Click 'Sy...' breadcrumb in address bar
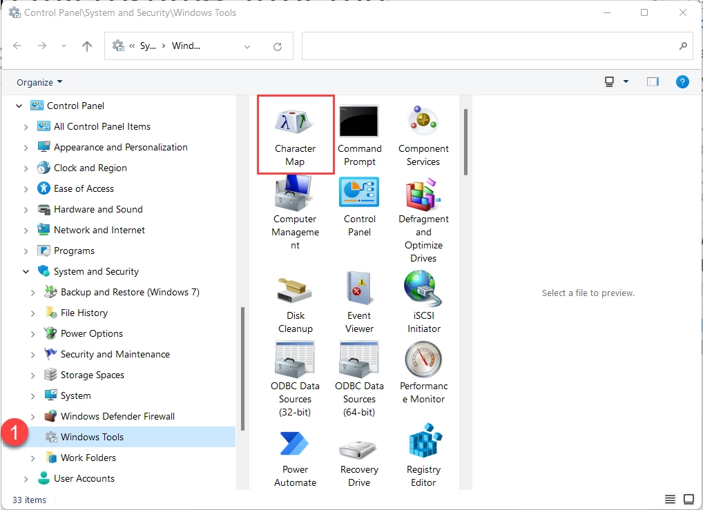 pos(148,46)
